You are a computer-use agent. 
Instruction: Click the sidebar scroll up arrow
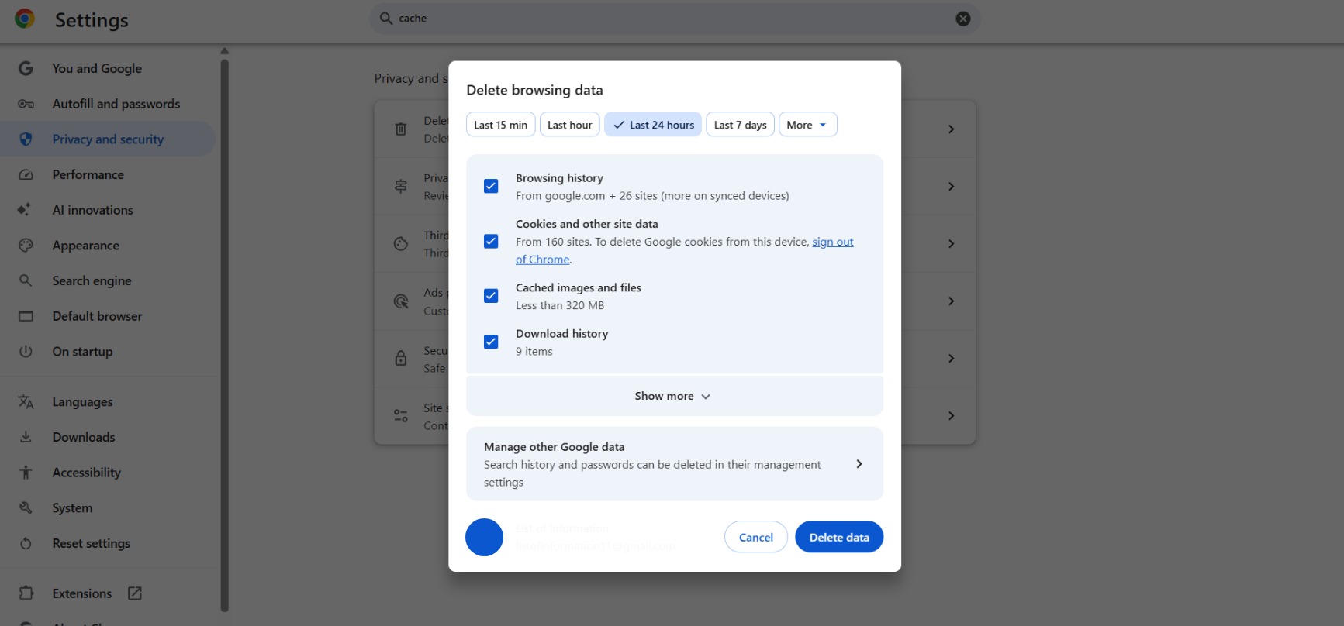click(225, 51)
